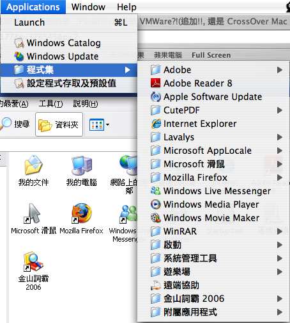The height and width of the screenshot is (323, 290).
Task: Click Mozilla Firefox folder icon in submenu
Action: (x=155, y=178)
